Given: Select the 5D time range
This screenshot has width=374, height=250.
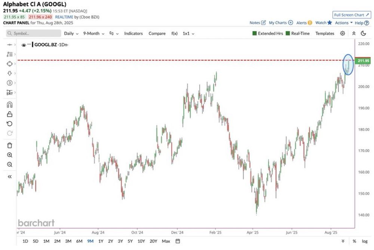Looking at the screenshot, I should (x=35, y=241).
